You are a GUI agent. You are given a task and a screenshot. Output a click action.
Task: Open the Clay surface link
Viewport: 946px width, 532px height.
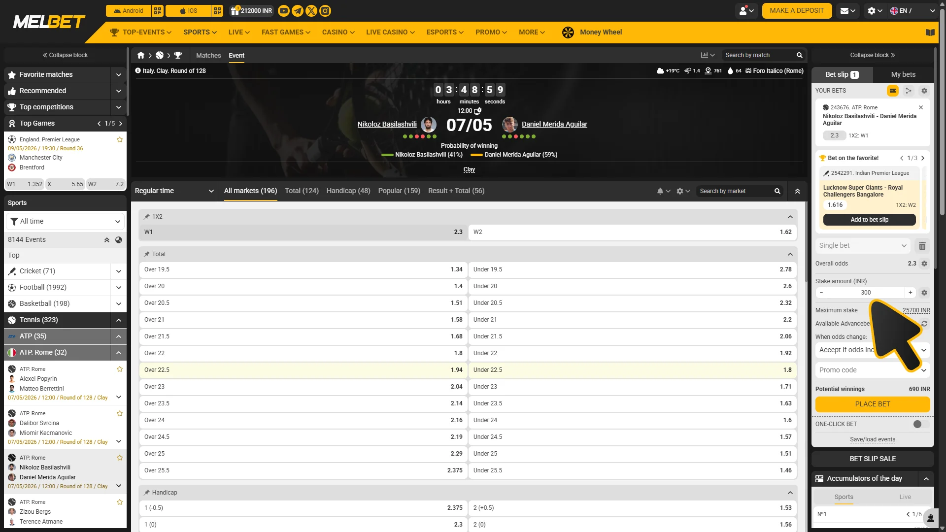pos(469,170)
